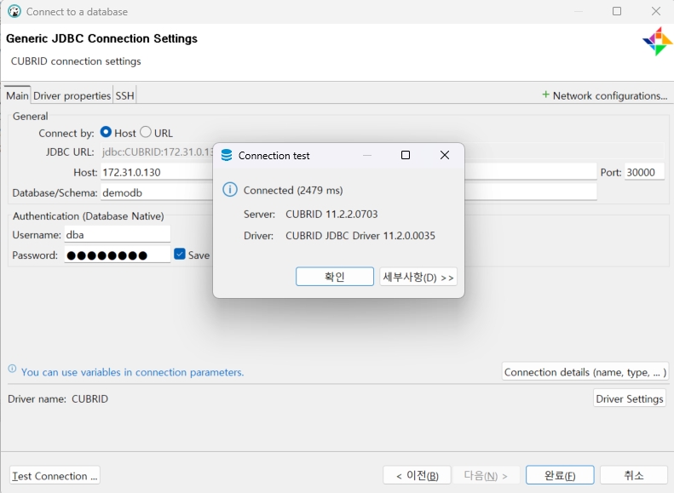The width and height of the screenshot is (674, 493).
Task: Click the Connection test database icon
Action: coord(227,156)
